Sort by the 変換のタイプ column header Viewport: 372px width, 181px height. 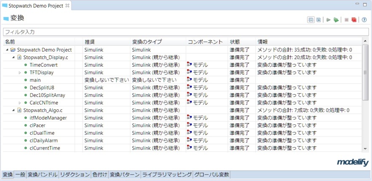point(158,42)
